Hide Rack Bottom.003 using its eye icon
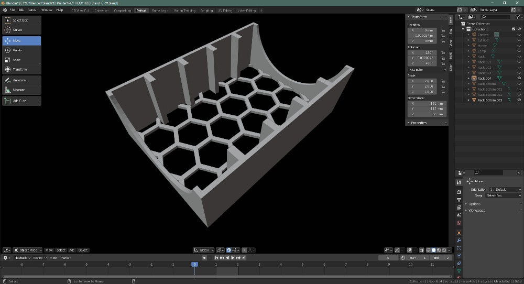Image resolution: width=524 pixels, height=284 pixels. click(x=519, y=100)
